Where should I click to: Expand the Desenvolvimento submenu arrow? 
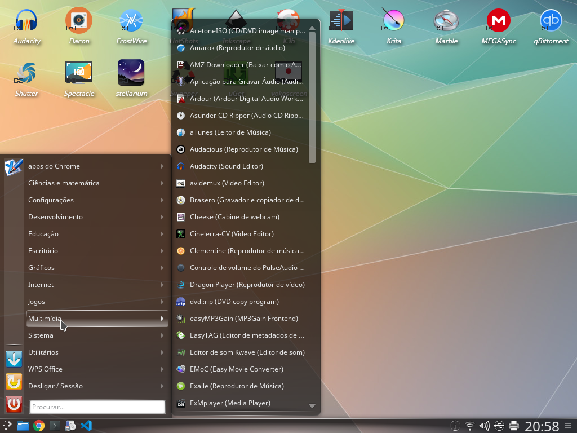[x=162, y=217]
